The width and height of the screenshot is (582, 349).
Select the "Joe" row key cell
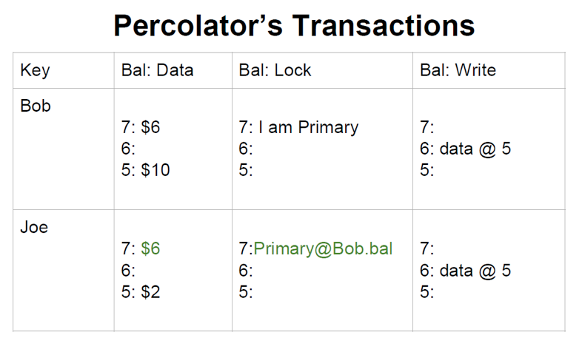click(x=34, y=227)
